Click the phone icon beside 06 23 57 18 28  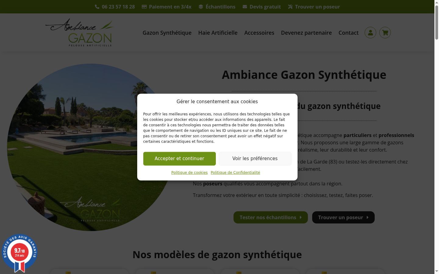tap(97, 7)
